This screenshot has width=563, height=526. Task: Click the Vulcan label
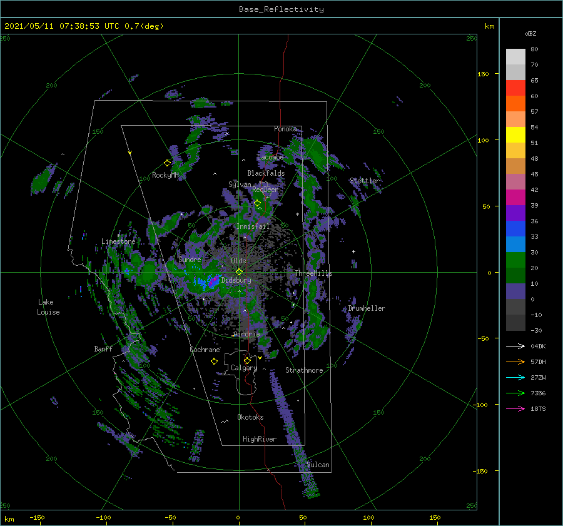pos(318,465)
